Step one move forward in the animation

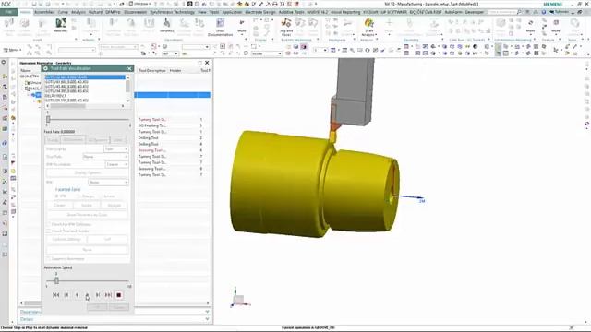98,295
